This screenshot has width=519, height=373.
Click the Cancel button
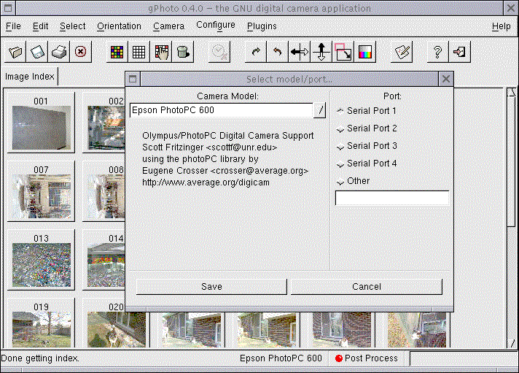pyautogui.click(x=367, y=286)
